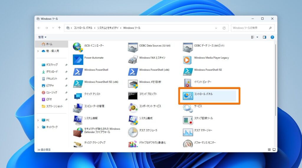Select the イベント ビューアー icon
The image size is (302, 168).
coord(187,83)
